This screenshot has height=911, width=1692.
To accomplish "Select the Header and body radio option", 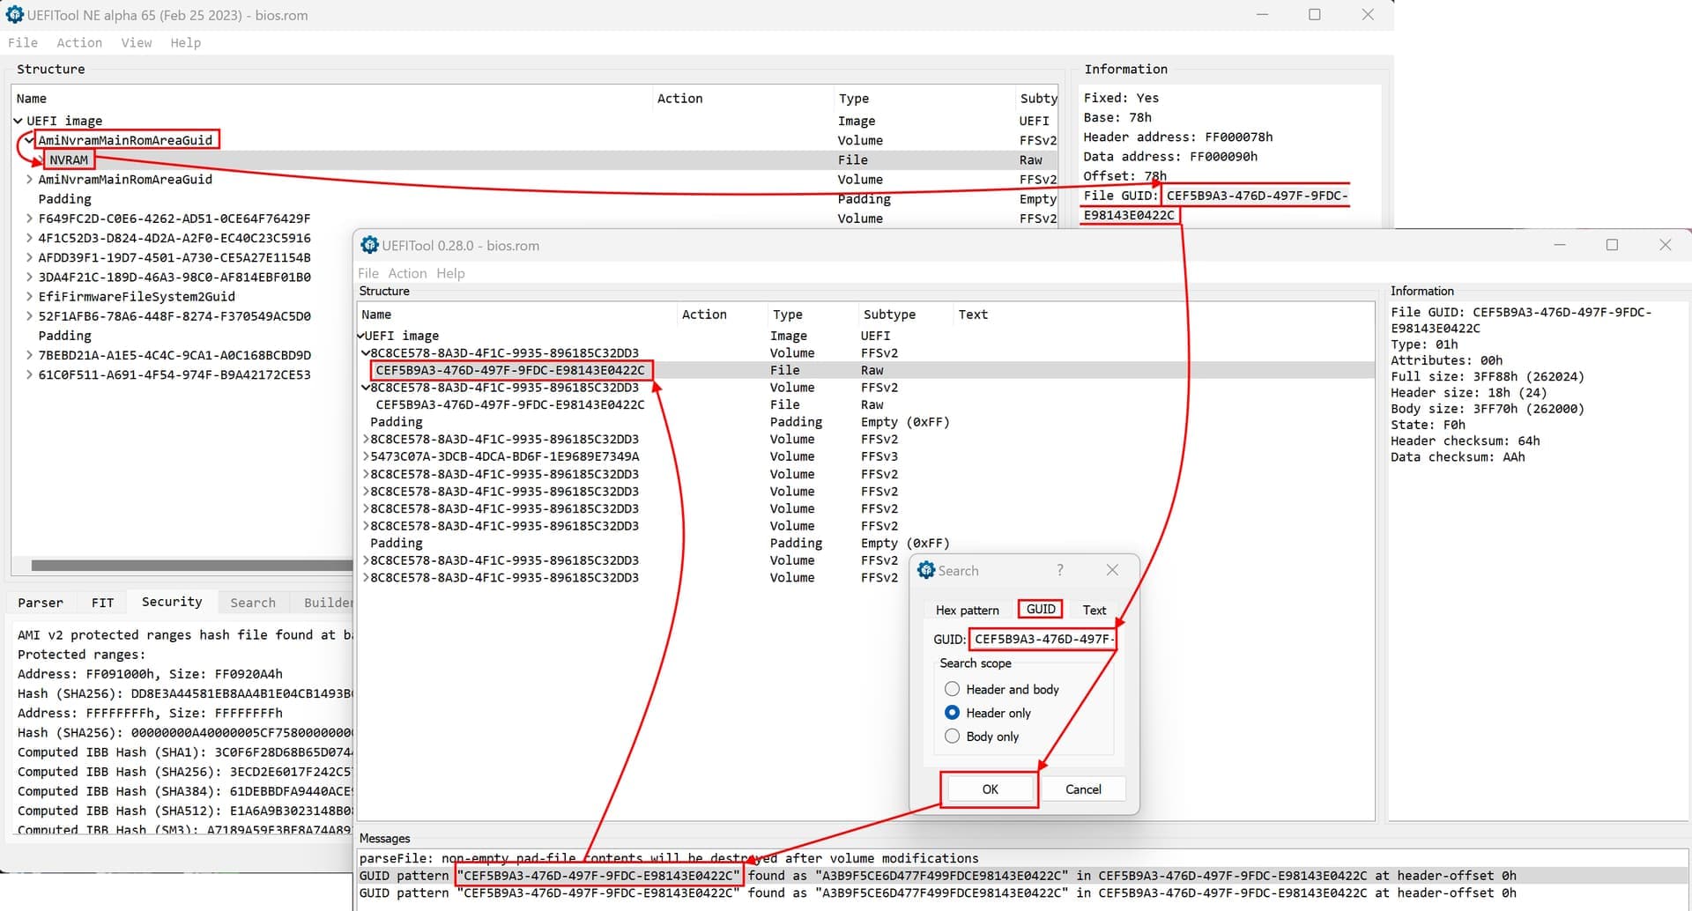I will [x=952, y=689].
